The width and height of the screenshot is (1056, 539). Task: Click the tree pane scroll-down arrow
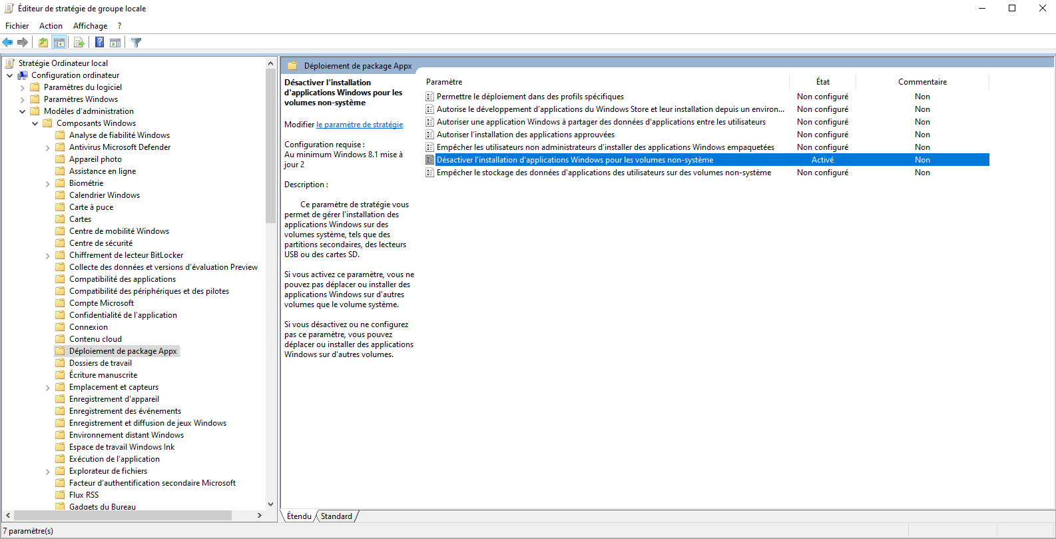(x=270, y=504)
